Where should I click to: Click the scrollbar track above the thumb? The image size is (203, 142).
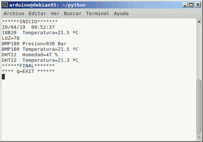199,52
